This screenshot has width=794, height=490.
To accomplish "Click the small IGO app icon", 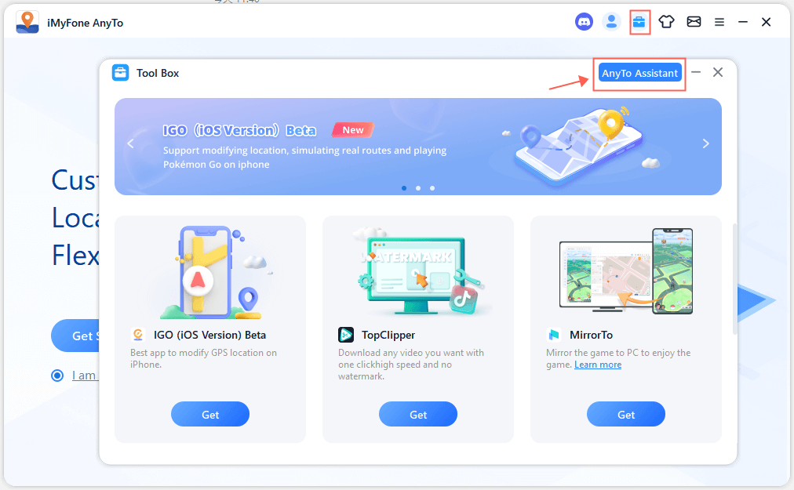I will click(x=138, y=335).
